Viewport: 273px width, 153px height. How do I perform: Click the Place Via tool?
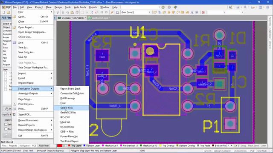(174, 12)
